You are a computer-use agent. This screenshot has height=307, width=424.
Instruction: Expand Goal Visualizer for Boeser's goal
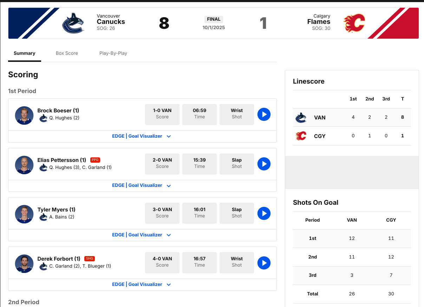pos(141,136)
